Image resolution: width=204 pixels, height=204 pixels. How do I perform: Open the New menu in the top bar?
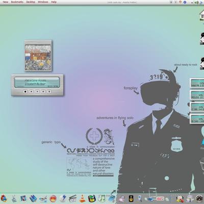6,2
